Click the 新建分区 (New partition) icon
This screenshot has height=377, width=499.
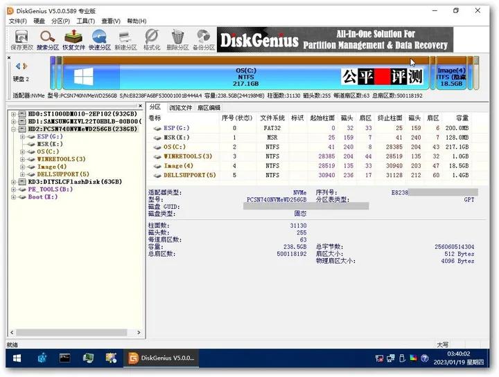(x=125, y=39)
